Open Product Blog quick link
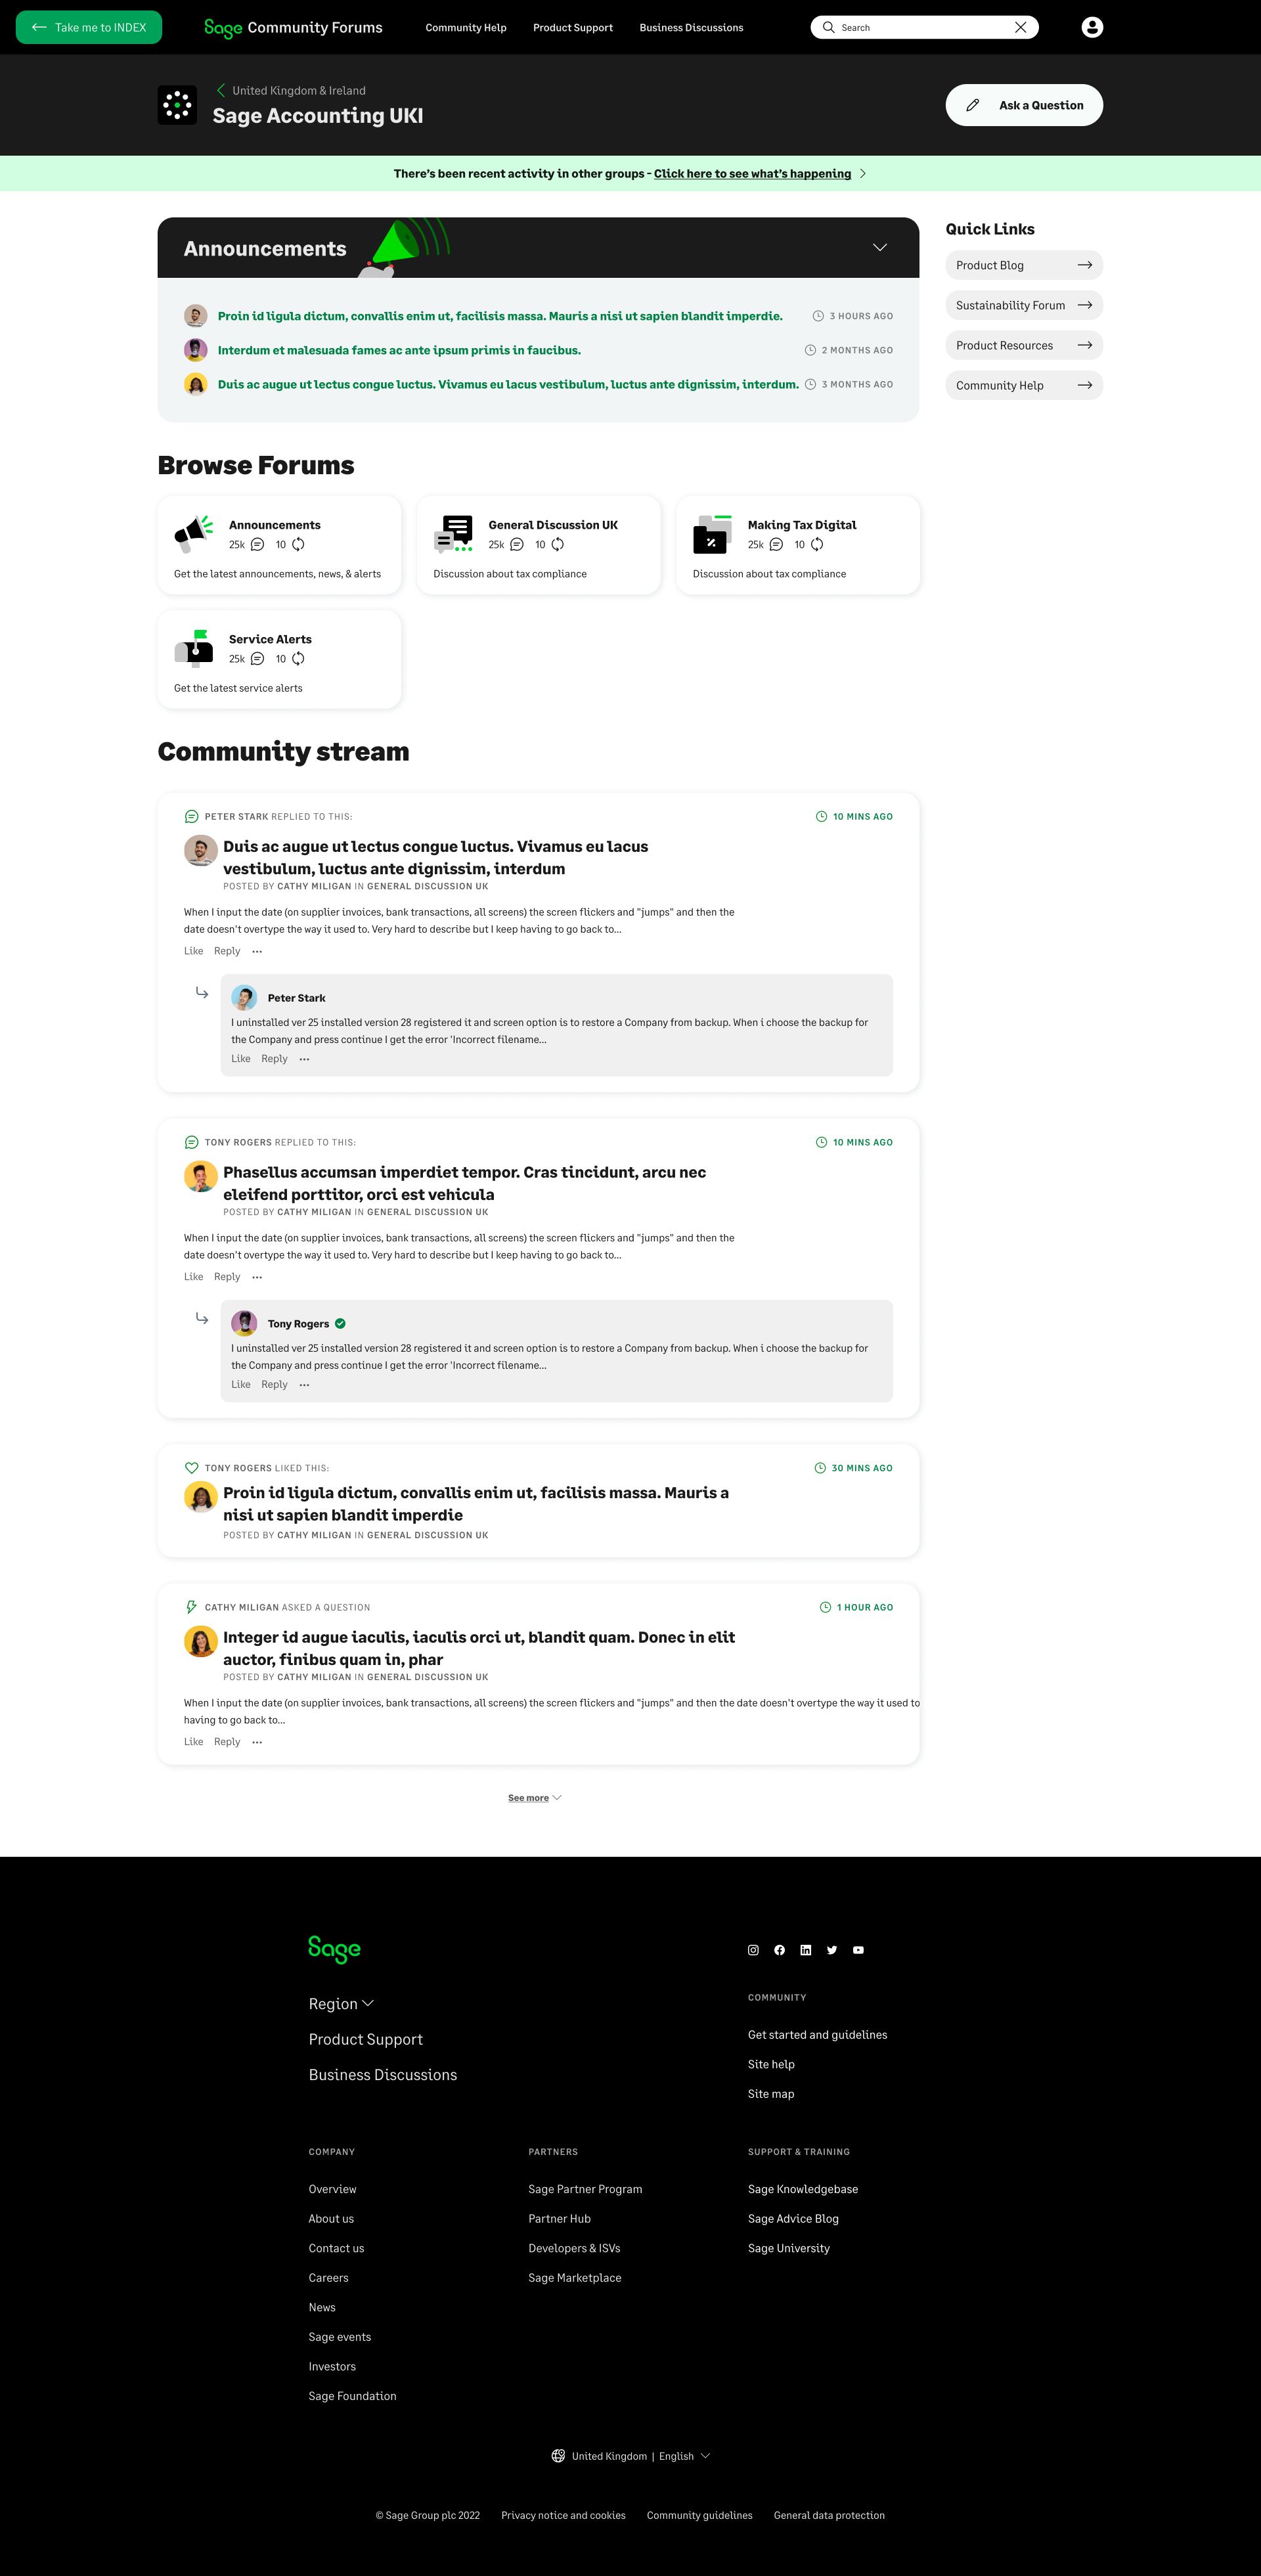 tap(1024, 265)
